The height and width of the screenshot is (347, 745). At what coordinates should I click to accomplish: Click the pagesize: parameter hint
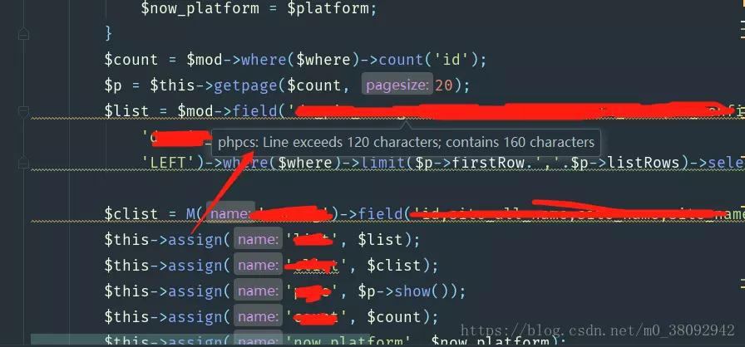pos(397,85)
